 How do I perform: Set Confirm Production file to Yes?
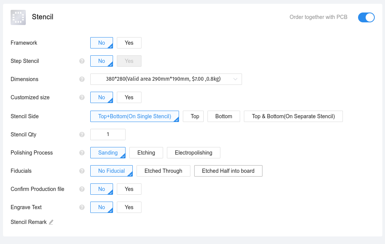pyautogui.click(x=129, y=189)
